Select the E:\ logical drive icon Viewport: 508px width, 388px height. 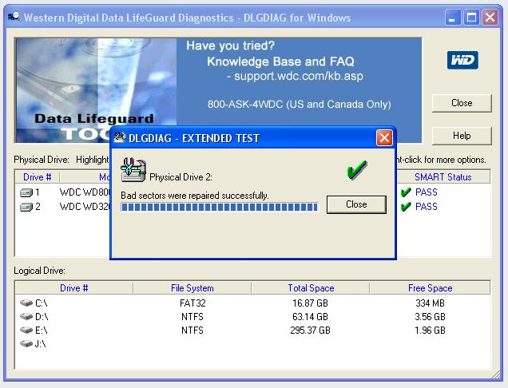(x=26, y=330)
